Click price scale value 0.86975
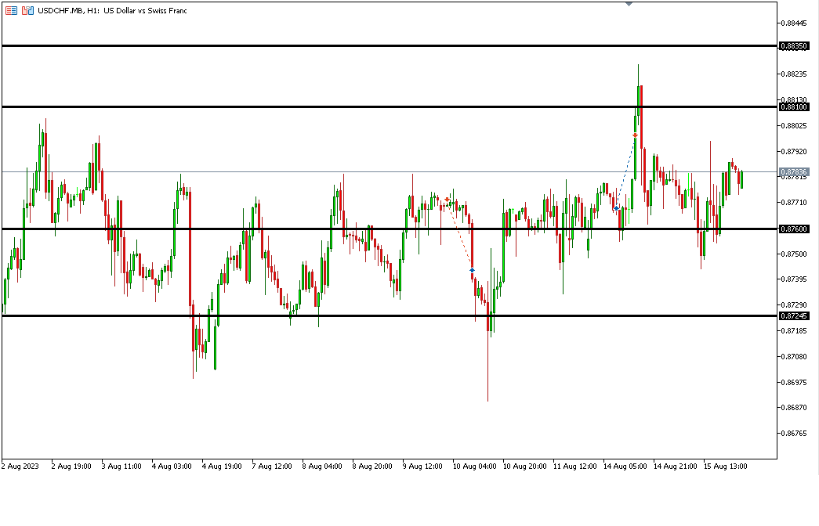The width and height of the screenshot is (819, 526). (x=794, y=383)
